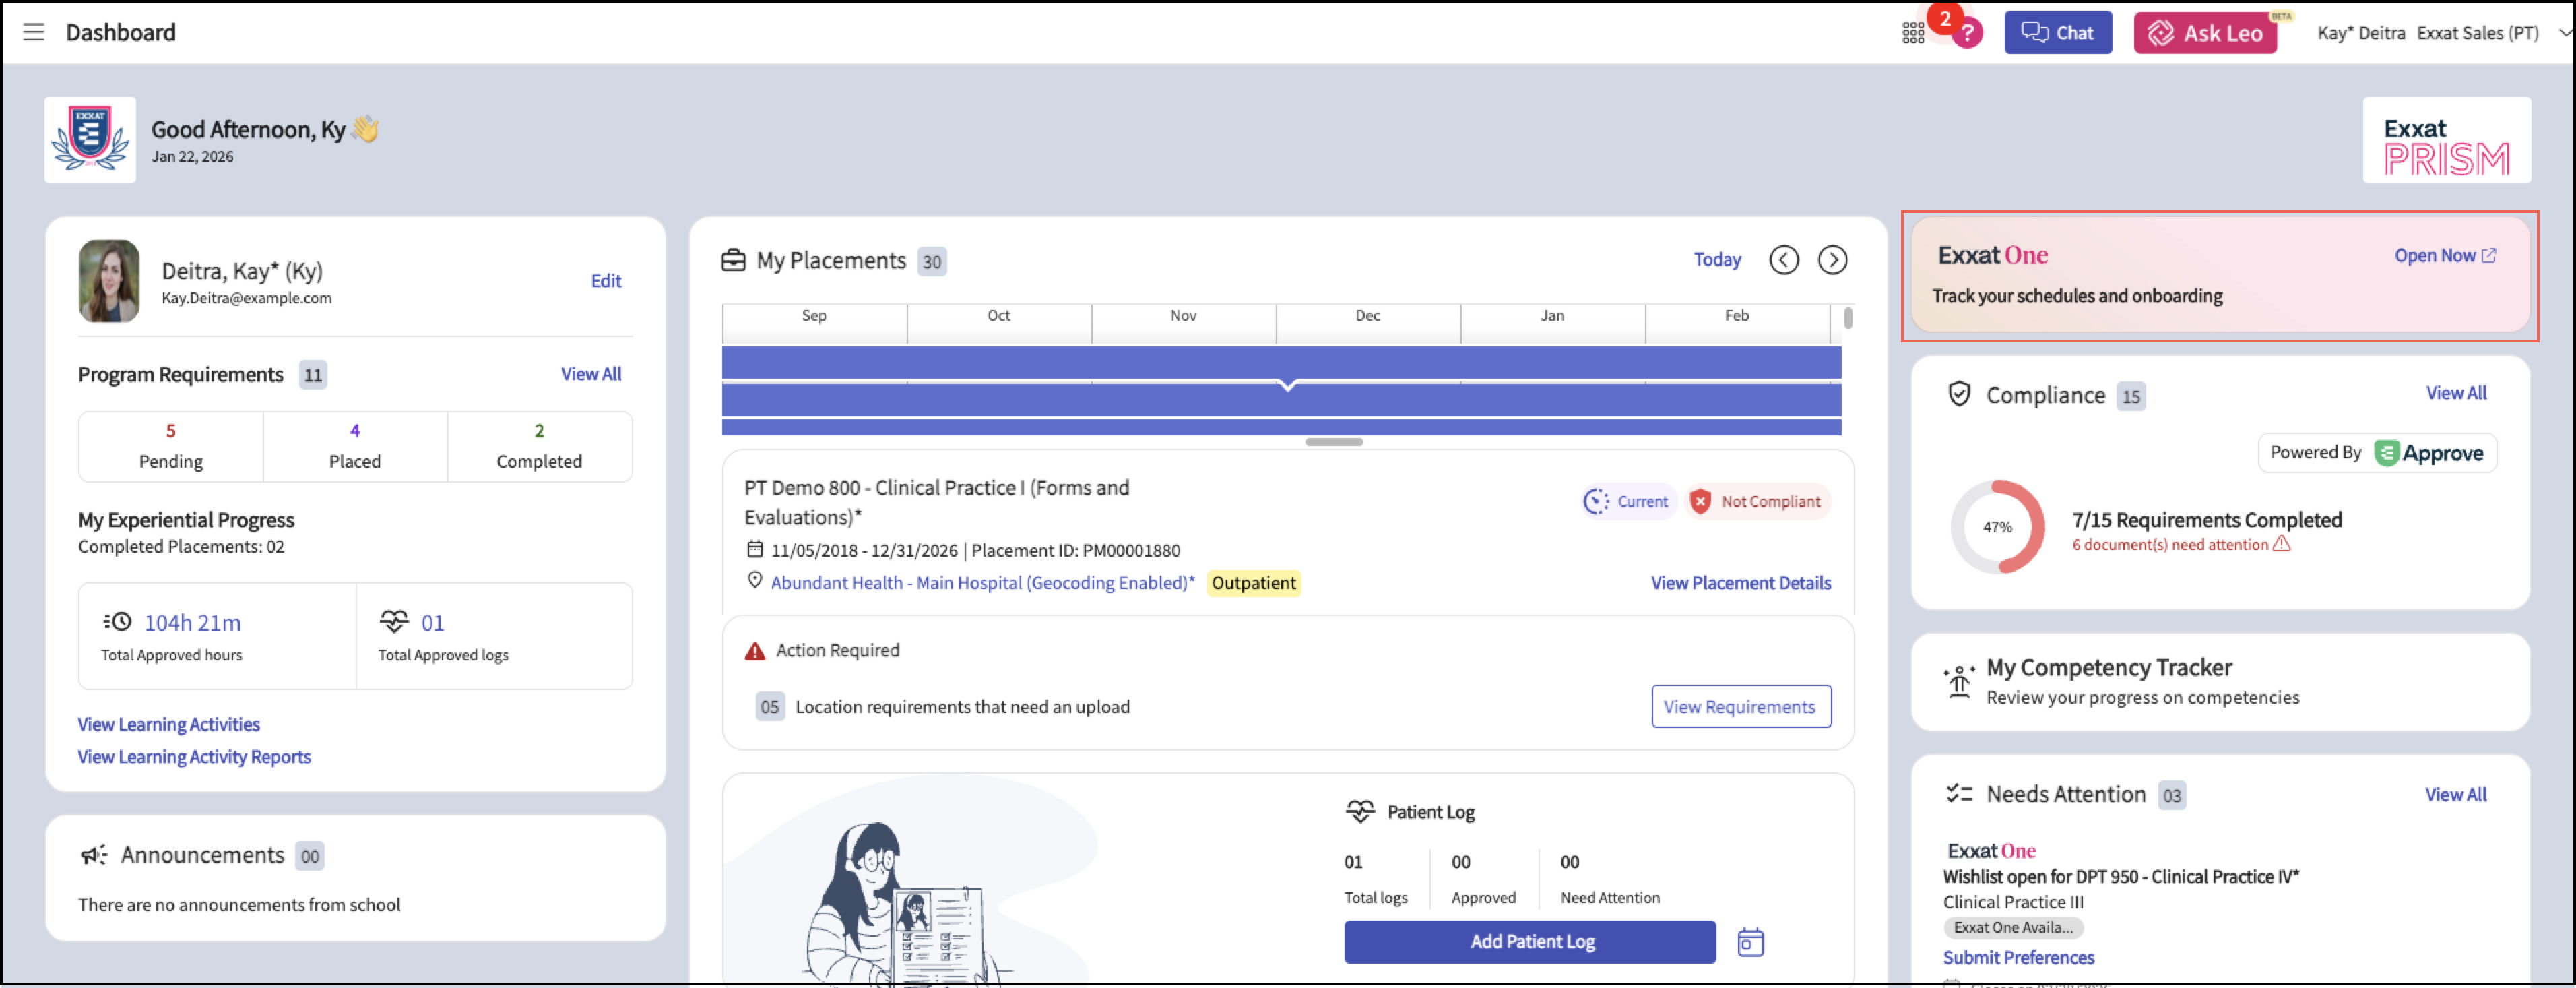The height and width of the screenshot is (988, 2576).
Task: Click the compliance 47% progress ring
Action: click(1997, 527)
